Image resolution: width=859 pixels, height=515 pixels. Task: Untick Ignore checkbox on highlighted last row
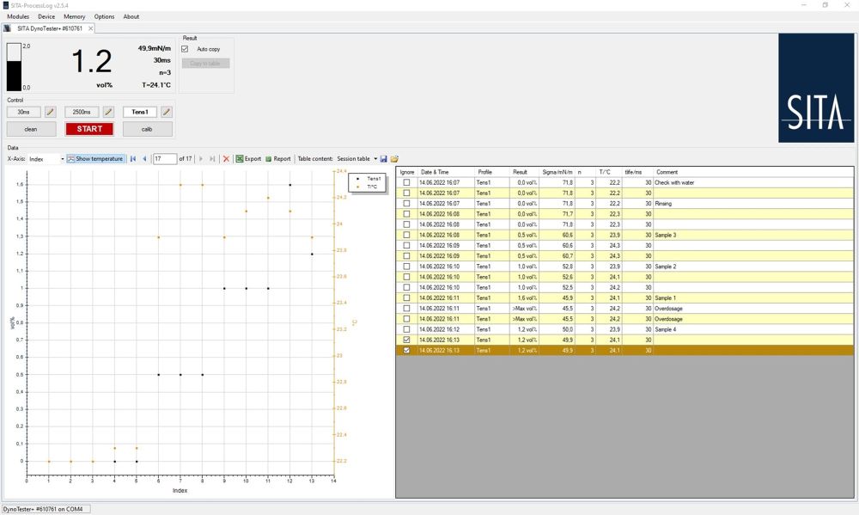[x=406, y=350]
